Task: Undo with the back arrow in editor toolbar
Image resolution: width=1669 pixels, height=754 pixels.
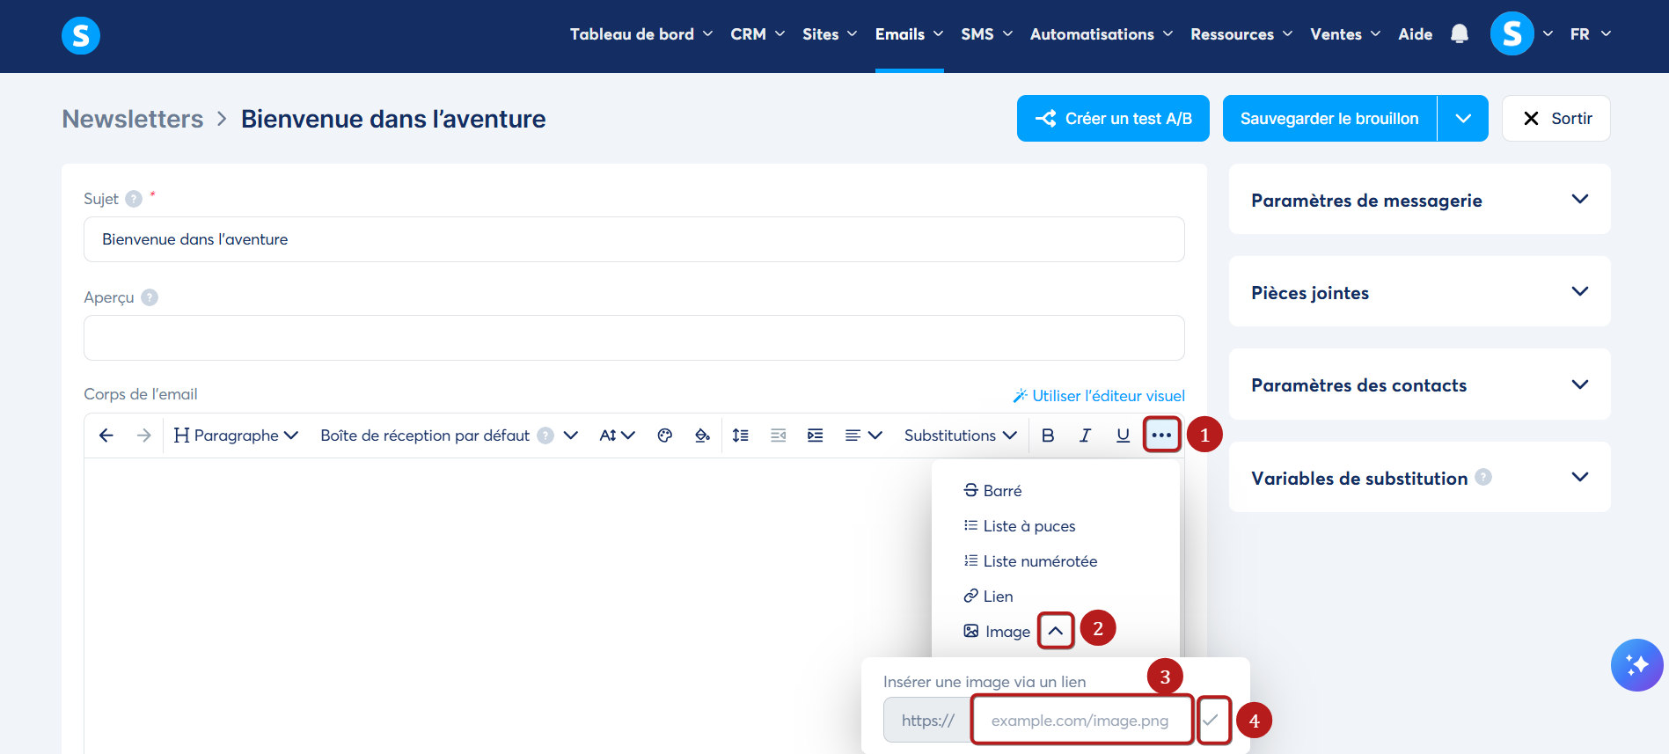Action: tap(106, 436)
